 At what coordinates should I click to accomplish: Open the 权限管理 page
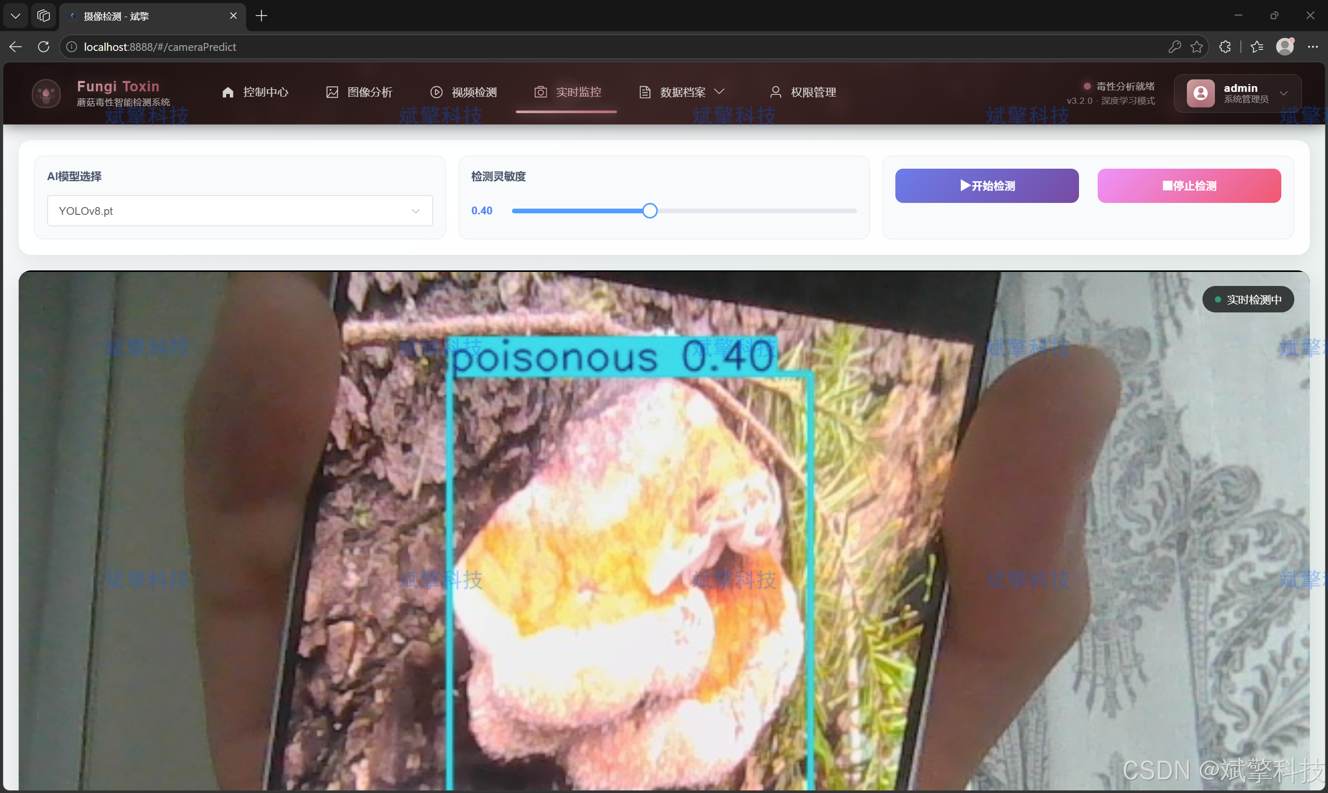point(803,92)
